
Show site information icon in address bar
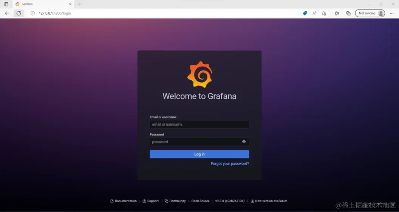(32, 13)
